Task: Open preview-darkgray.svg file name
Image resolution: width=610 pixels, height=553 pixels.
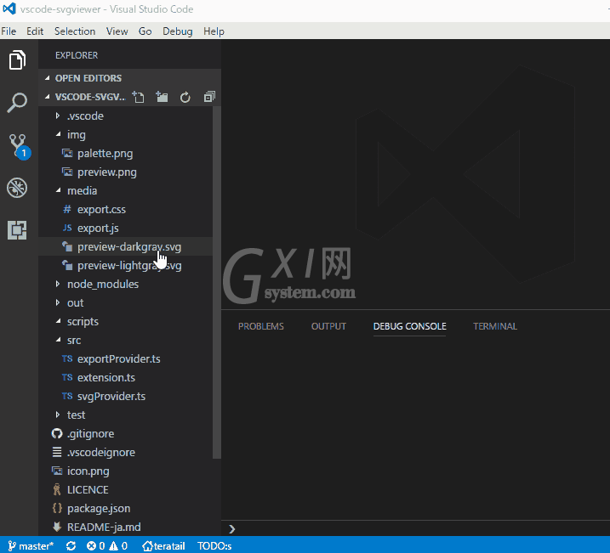Action: click(x=129, y=247)
